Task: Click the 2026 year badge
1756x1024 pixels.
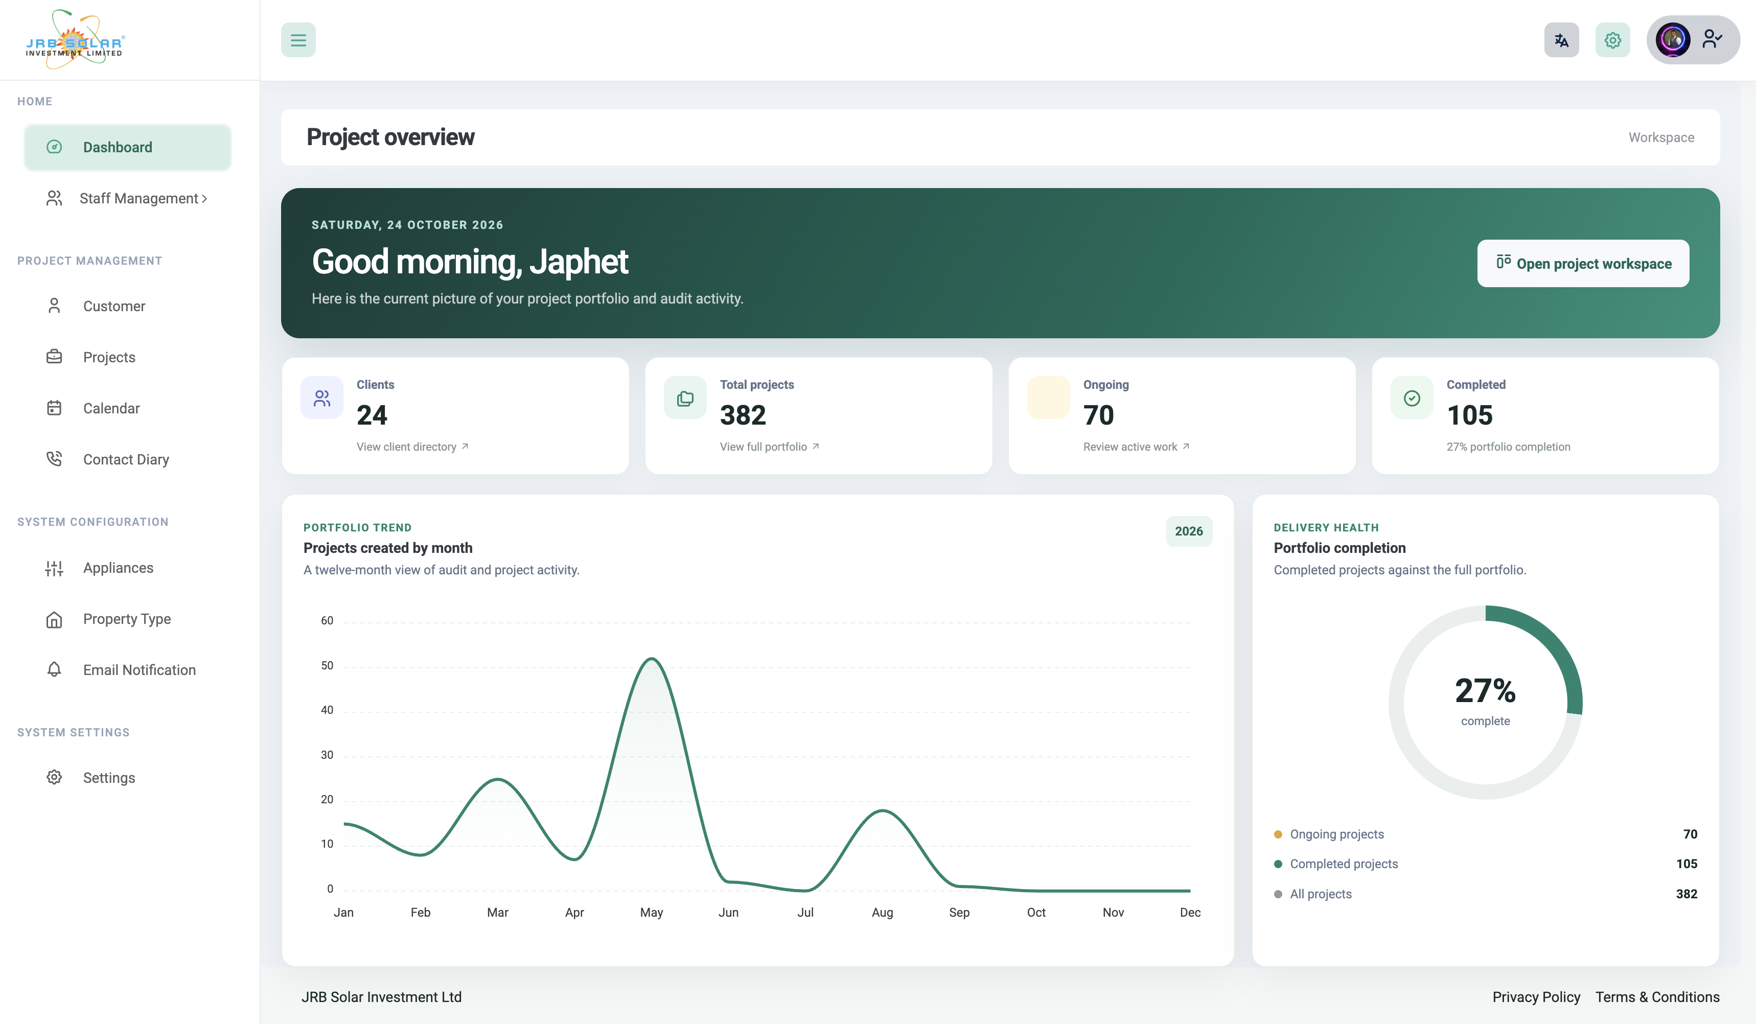Action: tap(1189, 531)
